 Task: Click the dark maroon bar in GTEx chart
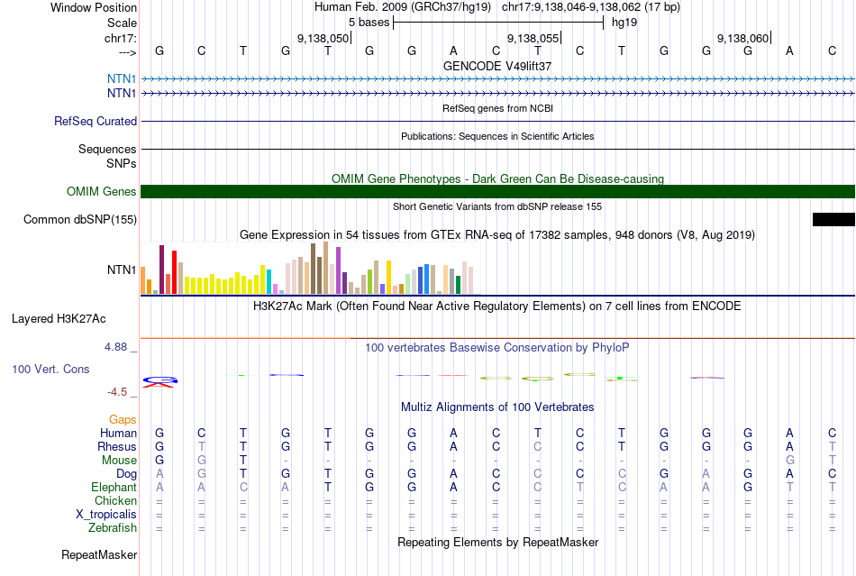[161, 270]
